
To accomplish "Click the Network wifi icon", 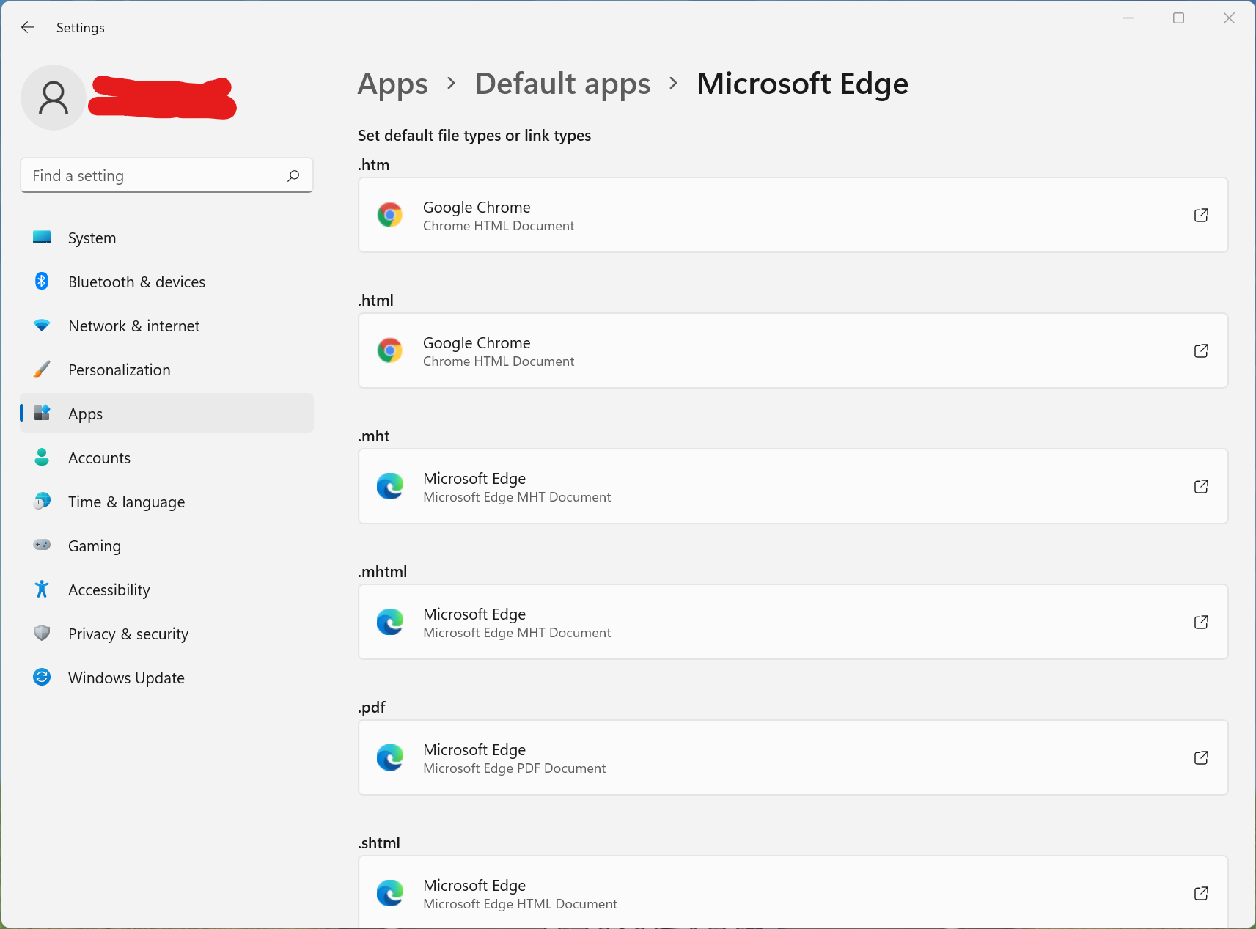I will [x=42, y=326].
